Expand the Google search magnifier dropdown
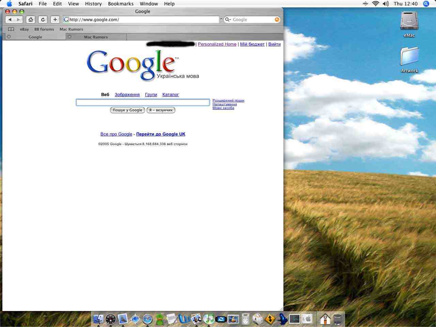The image size is (436, 327). 228,20
